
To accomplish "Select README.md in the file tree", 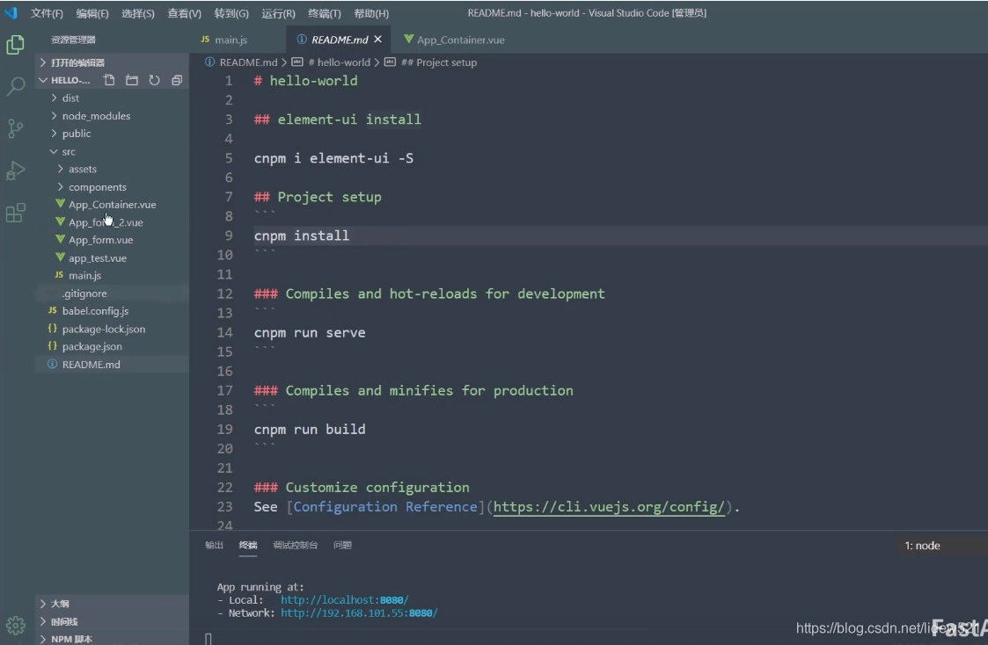I will 112,365.
